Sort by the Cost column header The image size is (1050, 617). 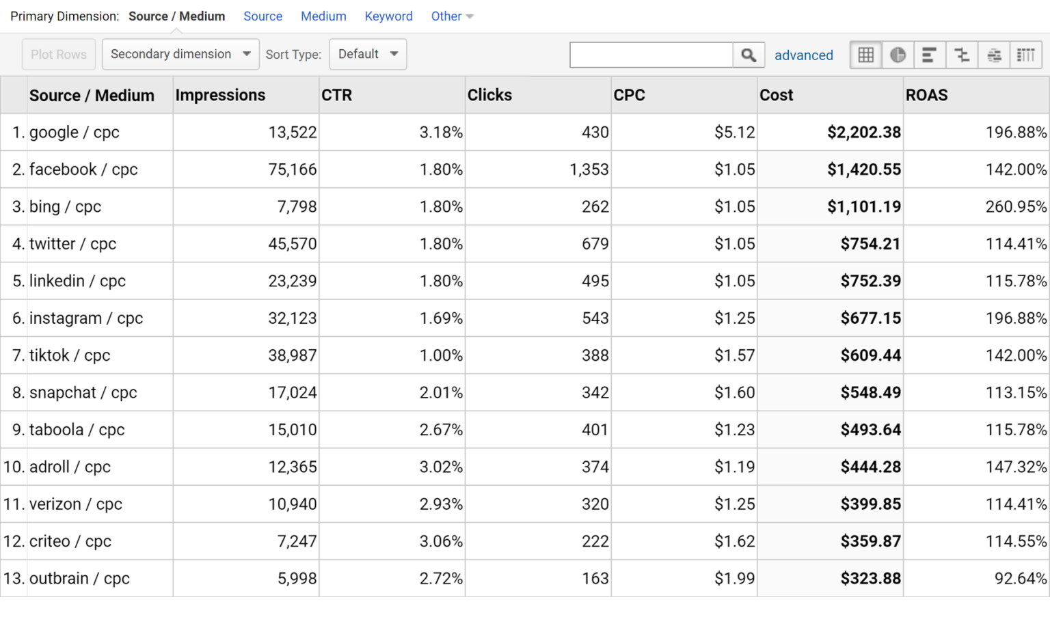click(776, 96)
